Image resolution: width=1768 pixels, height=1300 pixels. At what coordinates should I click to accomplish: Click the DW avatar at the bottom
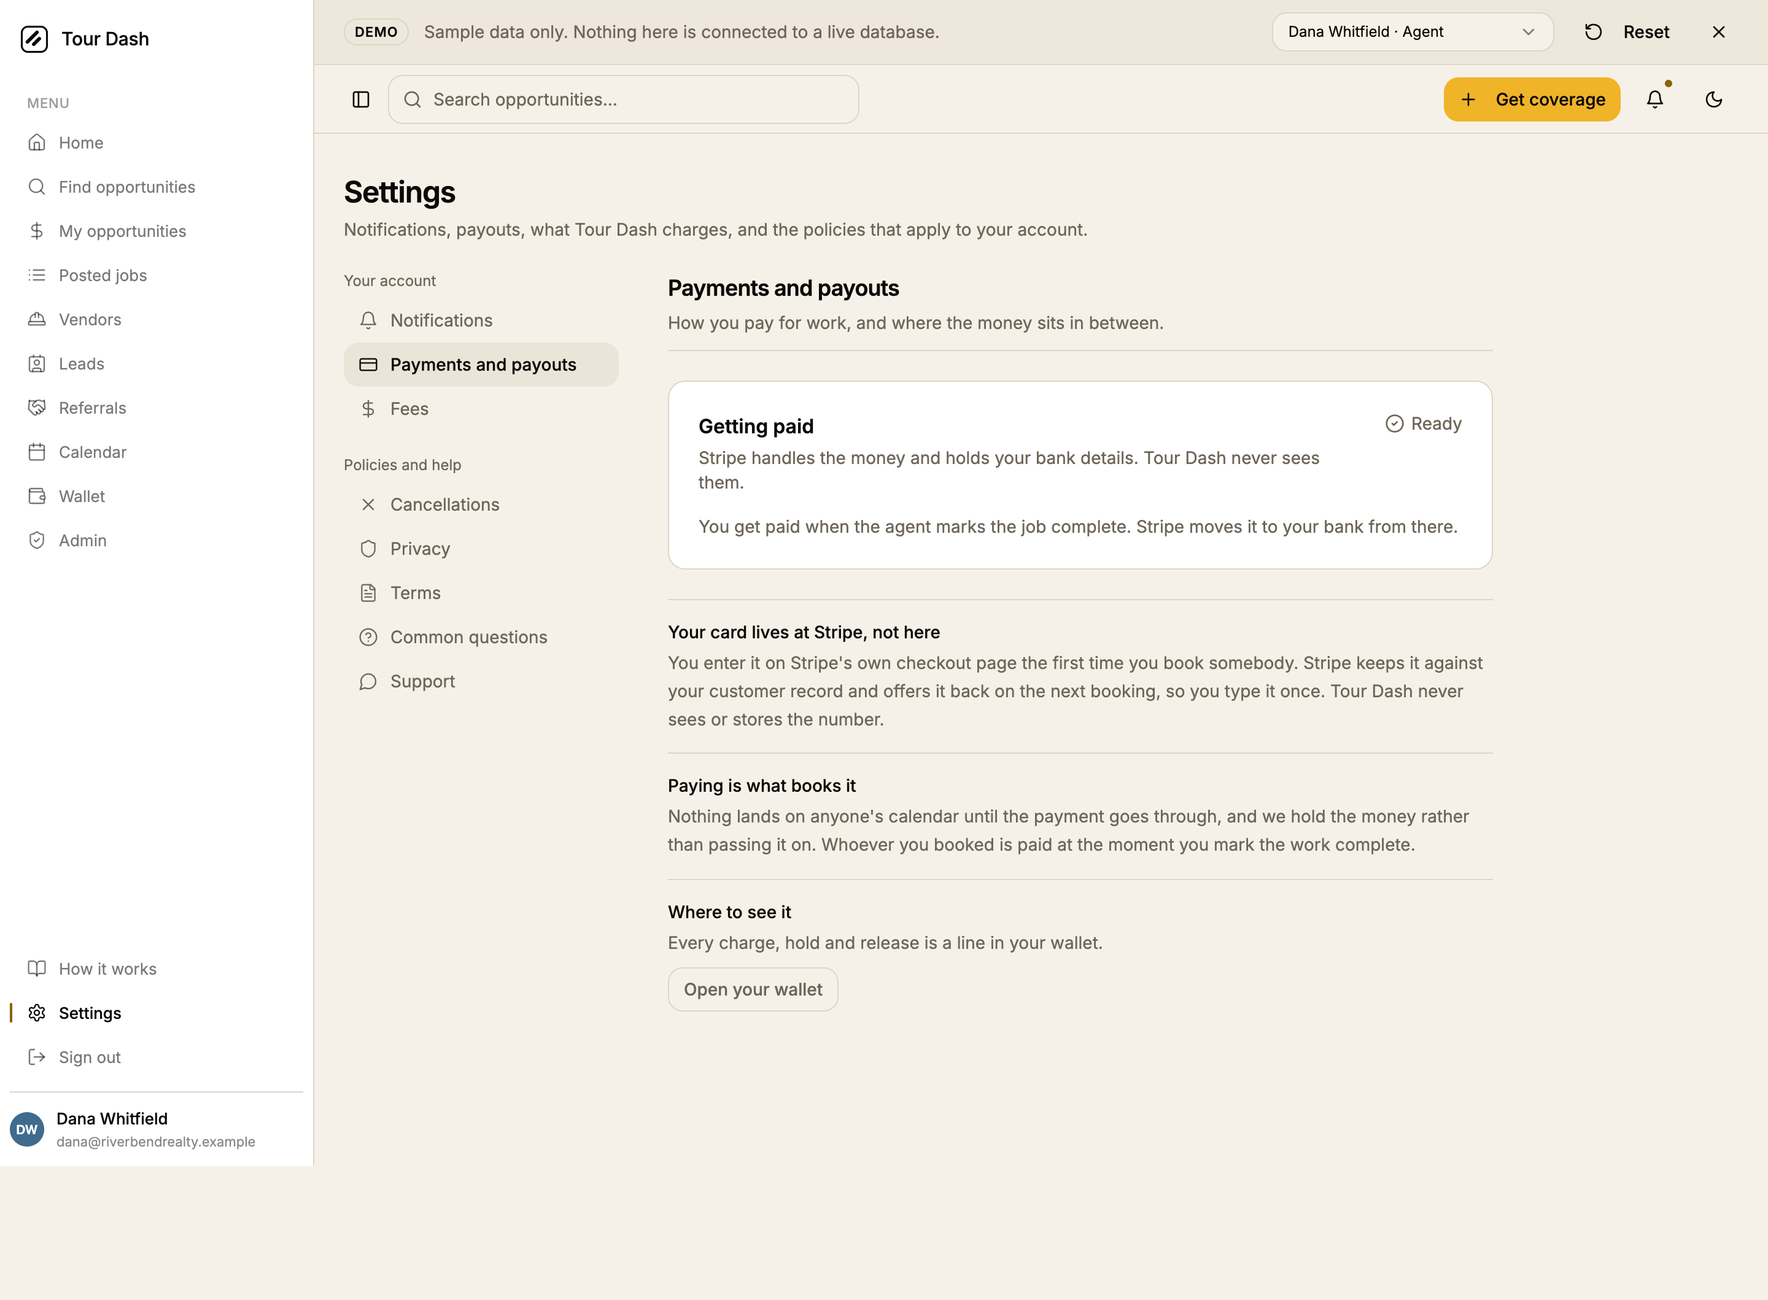(x=27, y=1129)
